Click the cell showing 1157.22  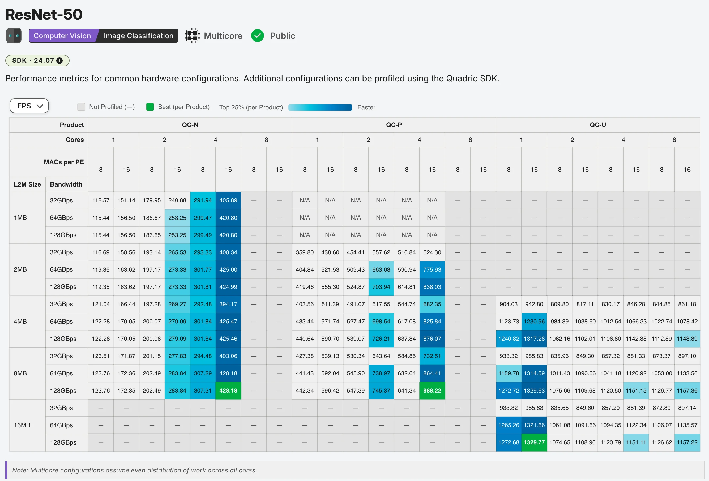(x=687, y=442)
